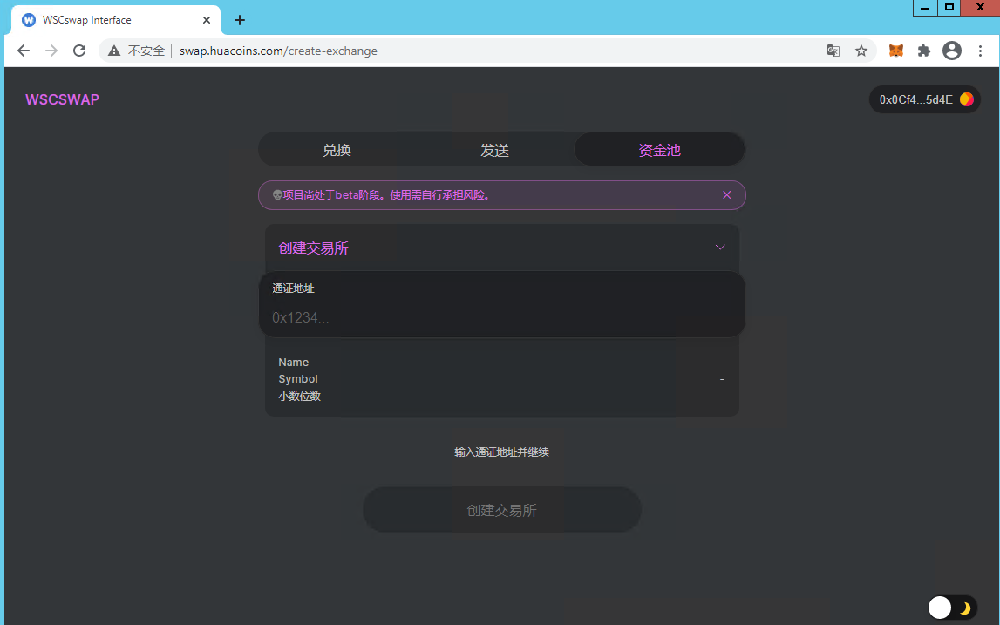1000x625 pixels.
Task: Open wallet account 0x0Cf4...5d4E
Action: coord(924,99)
